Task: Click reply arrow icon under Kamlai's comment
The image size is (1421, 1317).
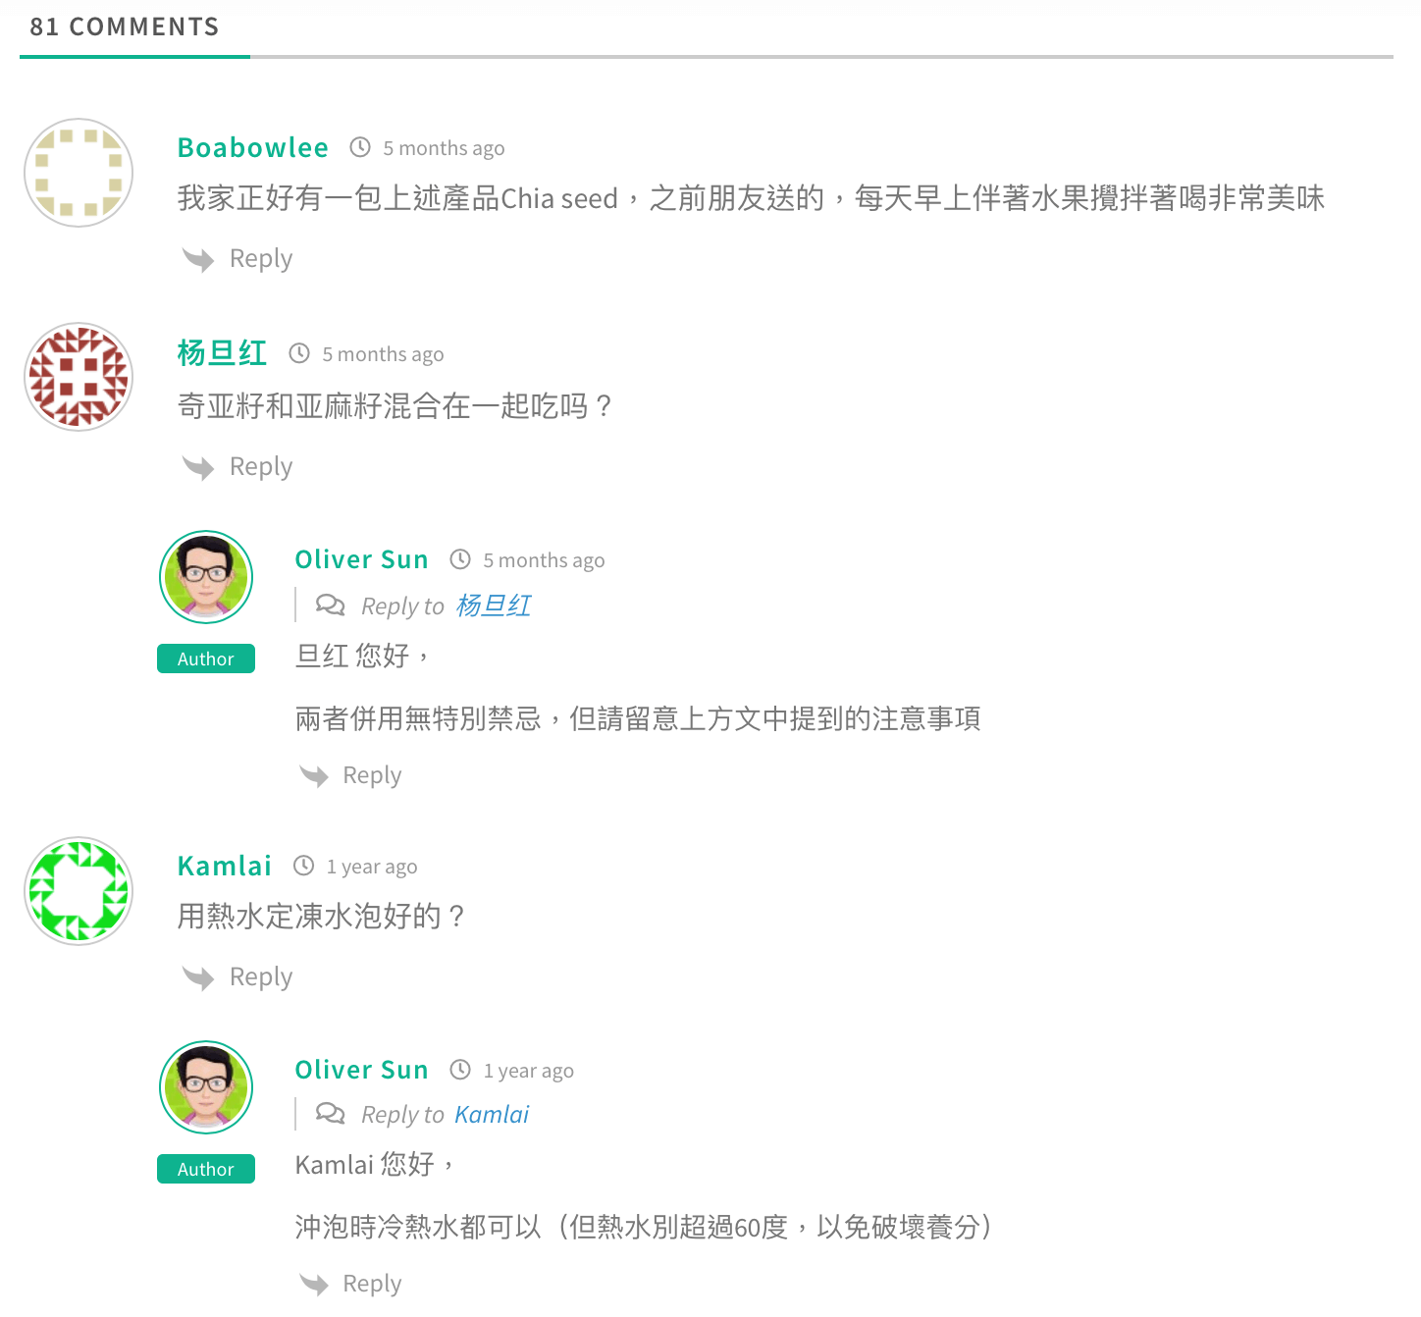Action: coord(198,977)
